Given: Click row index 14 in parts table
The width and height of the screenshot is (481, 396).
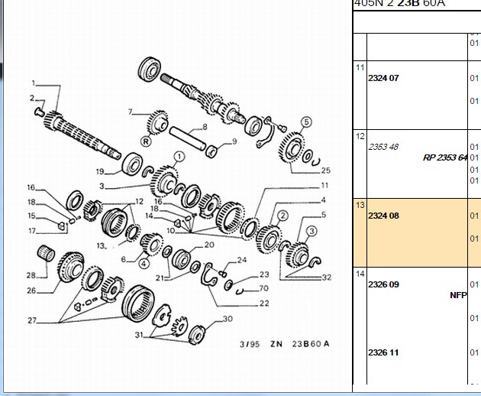Looking at the screenshot, I should 360,274.
